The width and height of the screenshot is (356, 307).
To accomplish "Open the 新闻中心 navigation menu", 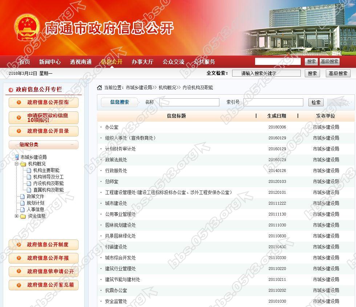I will coord(50,62).
